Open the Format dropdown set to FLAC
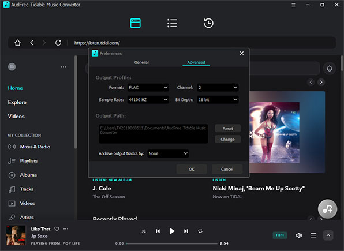 (148, 88)
